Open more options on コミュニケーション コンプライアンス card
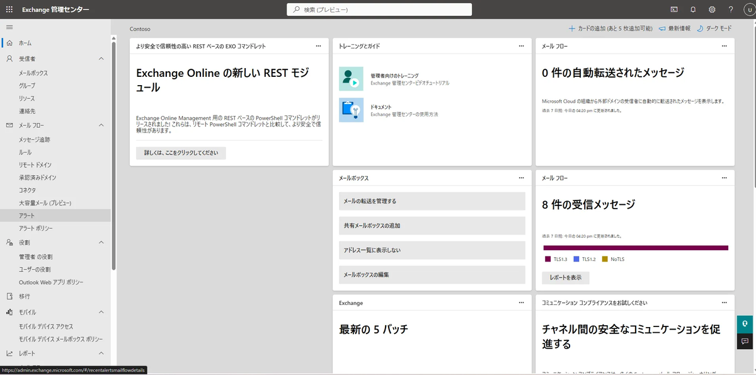The image size is (756, 375). pyautogui.click(x=724, y=303)
